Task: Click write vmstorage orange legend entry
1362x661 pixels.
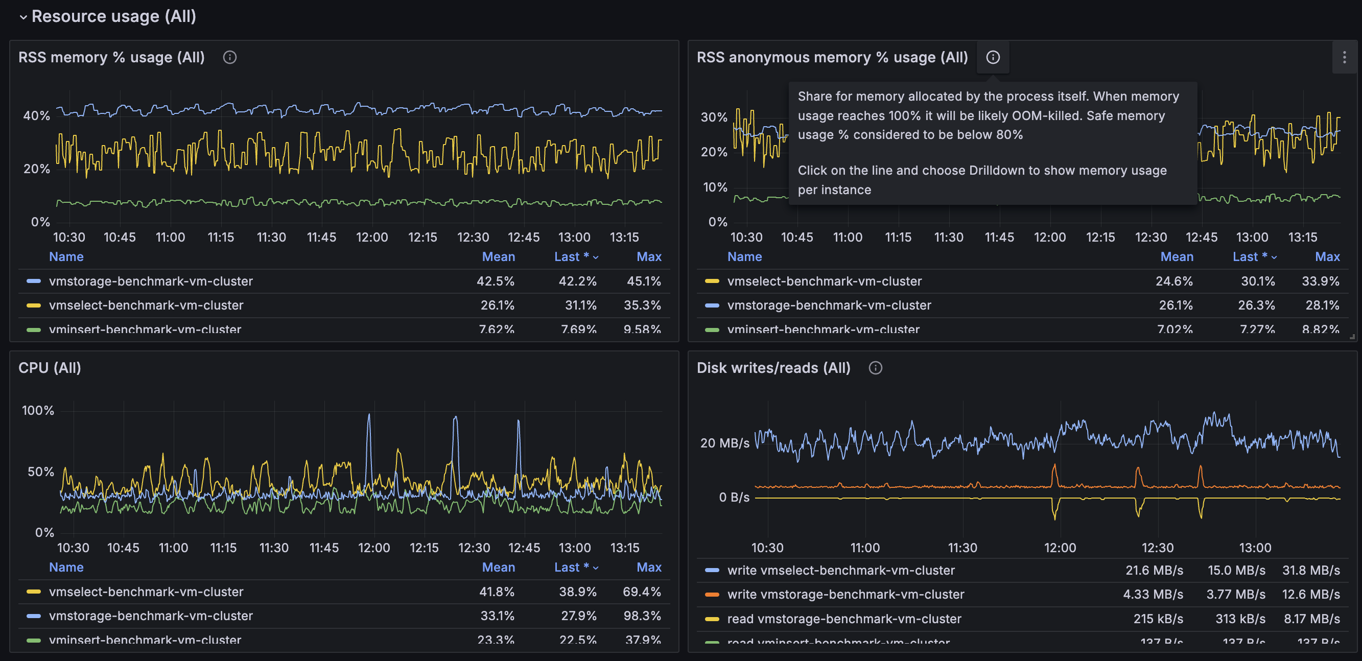Action: [x=846, y=595]
